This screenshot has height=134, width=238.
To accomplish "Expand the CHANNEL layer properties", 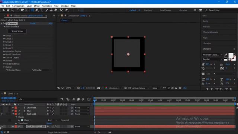I will point(13,108).
